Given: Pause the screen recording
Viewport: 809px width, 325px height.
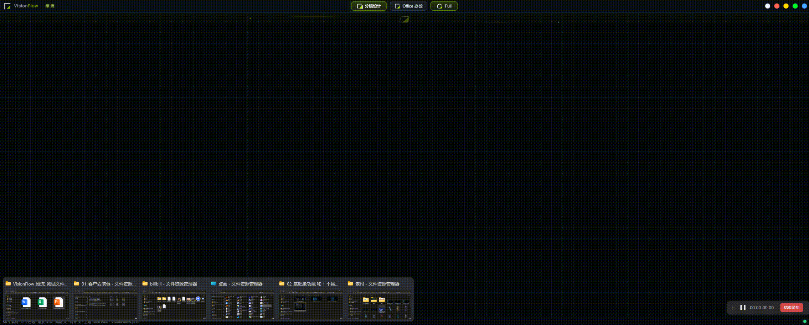Looking at the screenshot, I should (x=743, y=308).
